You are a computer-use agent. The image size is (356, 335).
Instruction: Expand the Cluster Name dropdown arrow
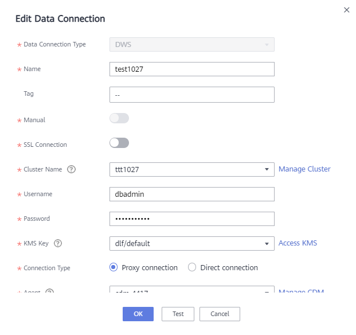coord(267,169)
